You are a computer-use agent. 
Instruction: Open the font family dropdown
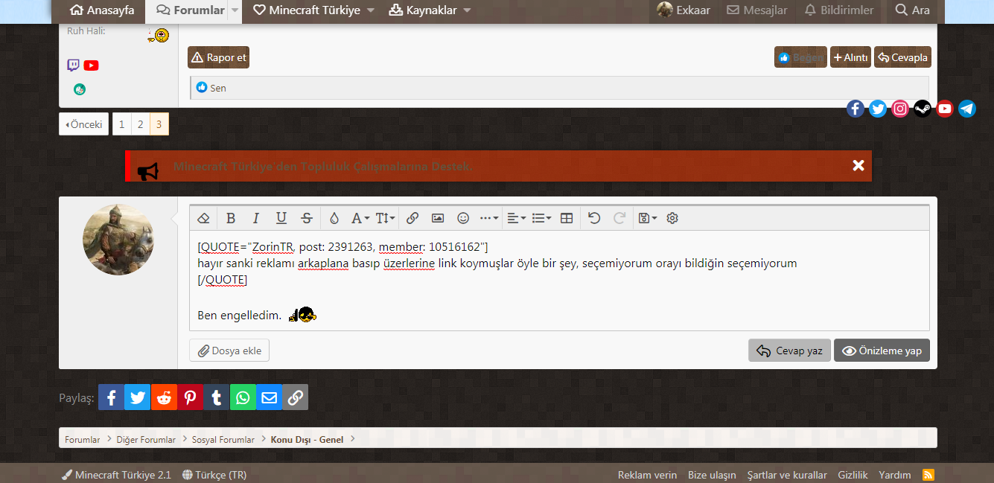pyautogui.click(x=360, y=218)
